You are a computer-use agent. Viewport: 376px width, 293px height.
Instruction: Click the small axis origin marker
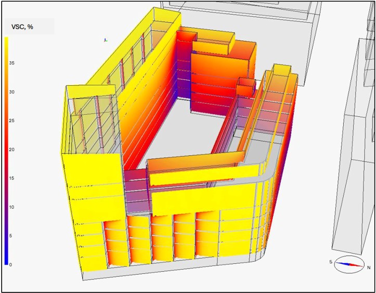[106, 39]
